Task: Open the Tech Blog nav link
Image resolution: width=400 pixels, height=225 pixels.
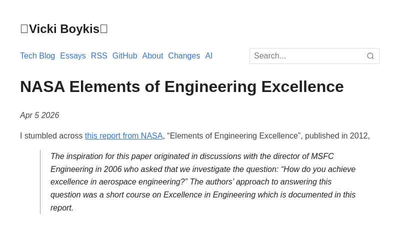Action: (37, 56)
